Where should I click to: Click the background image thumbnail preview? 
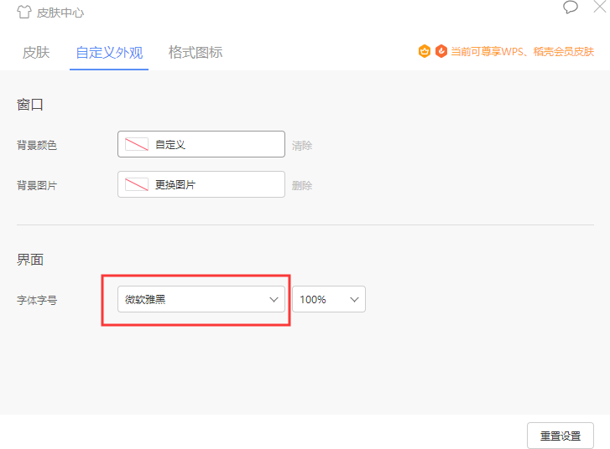pos(137,184)
